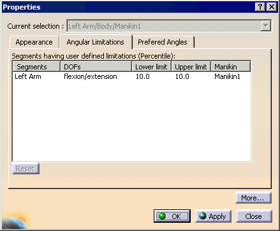Open the Prefered Angles tab

point(163,42)
